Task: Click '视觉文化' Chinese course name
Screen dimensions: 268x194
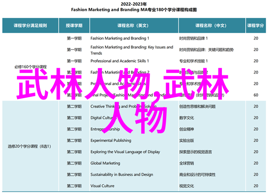Action: 186,186
